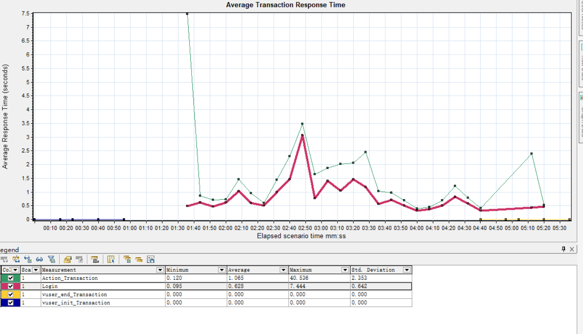Click the last blue vuser_init point near 00:57
583x334 pixels.
pyautogui.click(x=124, y=219)
